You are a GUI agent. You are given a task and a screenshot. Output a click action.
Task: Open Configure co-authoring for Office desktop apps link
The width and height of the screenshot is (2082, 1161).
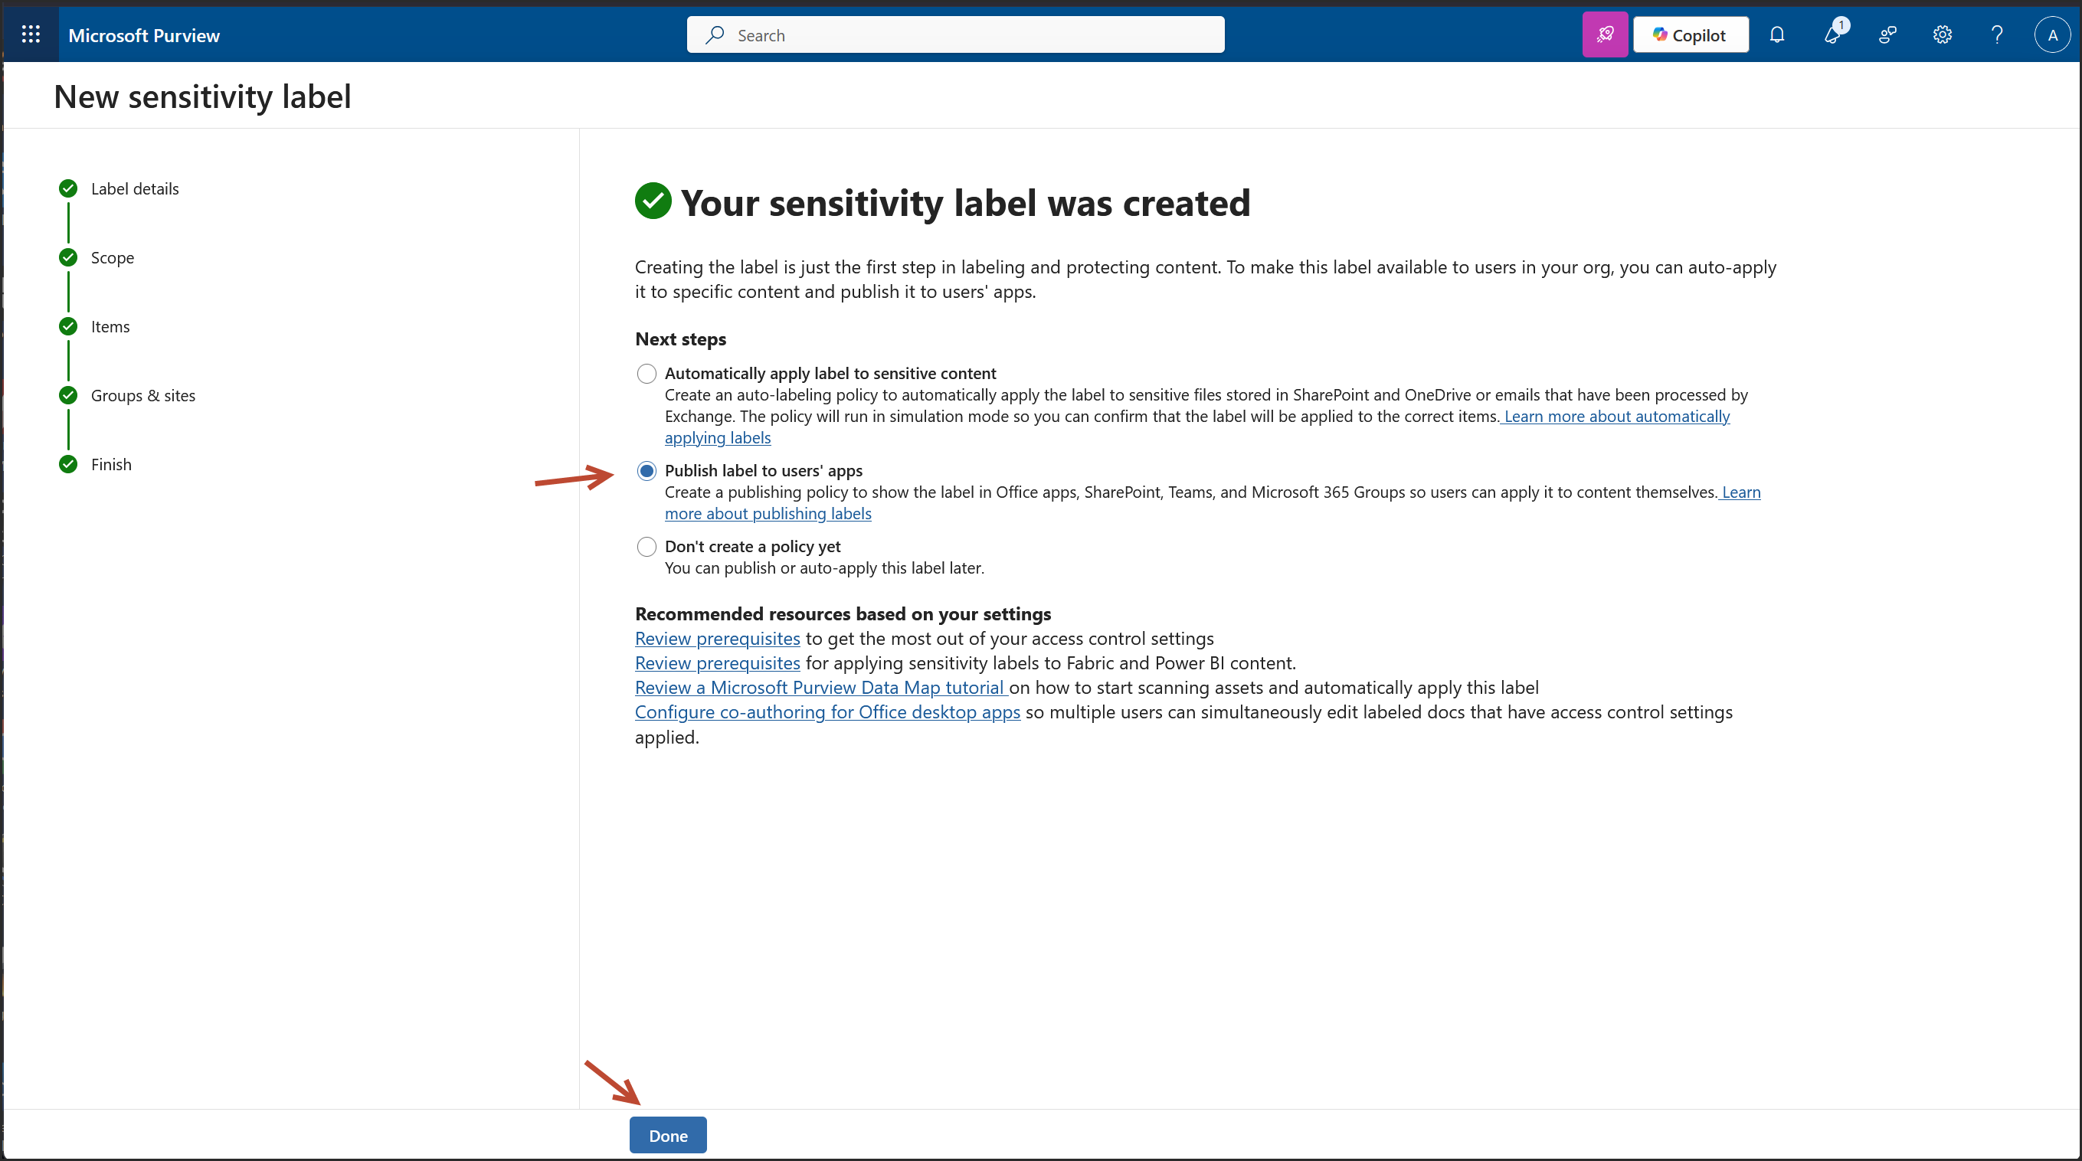click(827, 711)
